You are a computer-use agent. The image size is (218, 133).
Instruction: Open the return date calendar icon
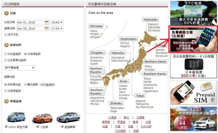tap(46, 28)
